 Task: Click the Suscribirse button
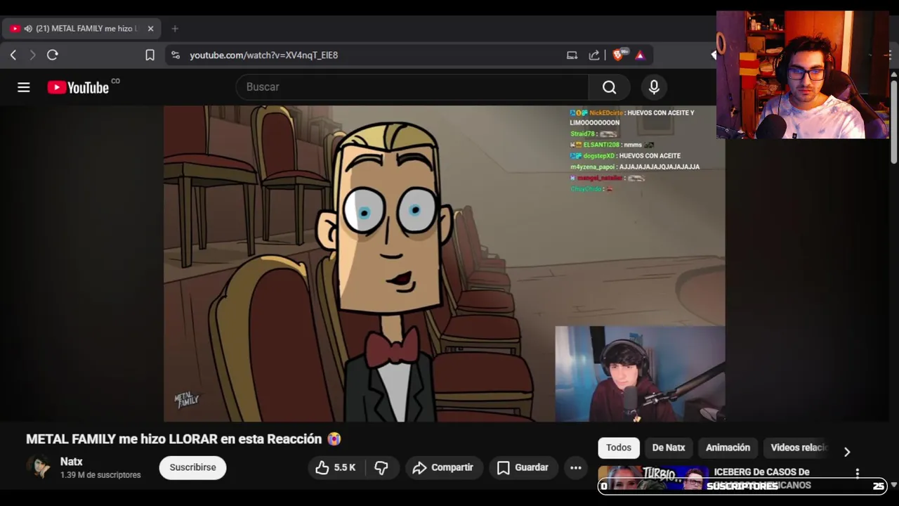point(192,467)
